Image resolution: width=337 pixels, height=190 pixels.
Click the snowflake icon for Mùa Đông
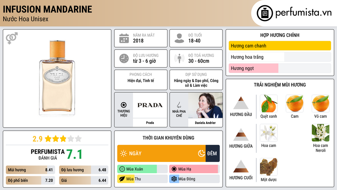pyautogui.click(x=174, y=179)
